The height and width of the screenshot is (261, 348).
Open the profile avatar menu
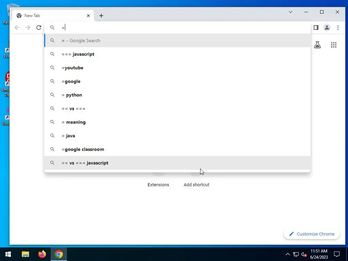[x=327, y=28]
